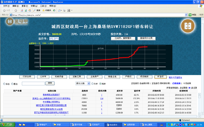Screen dimensions: 204x127
Task: Click the Refresh page icon
Action: click(x=26, y=10)
